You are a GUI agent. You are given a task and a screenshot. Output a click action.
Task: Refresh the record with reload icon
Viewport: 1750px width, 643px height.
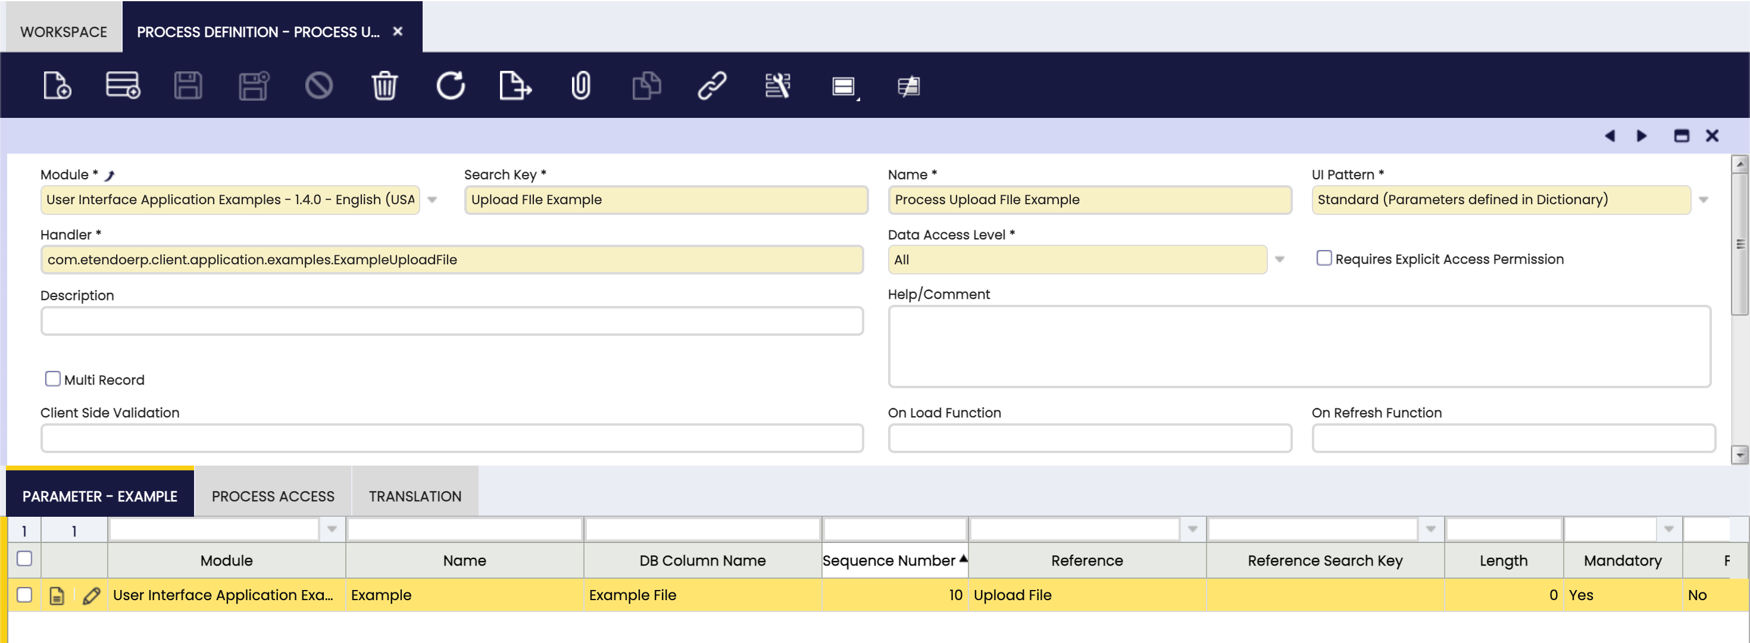point(451,86)
